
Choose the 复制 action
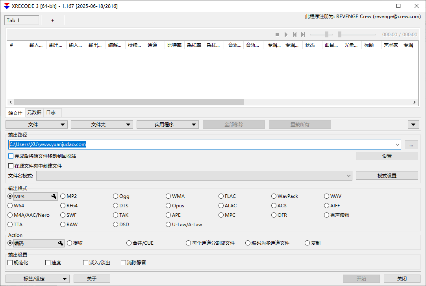coord(313,243)
